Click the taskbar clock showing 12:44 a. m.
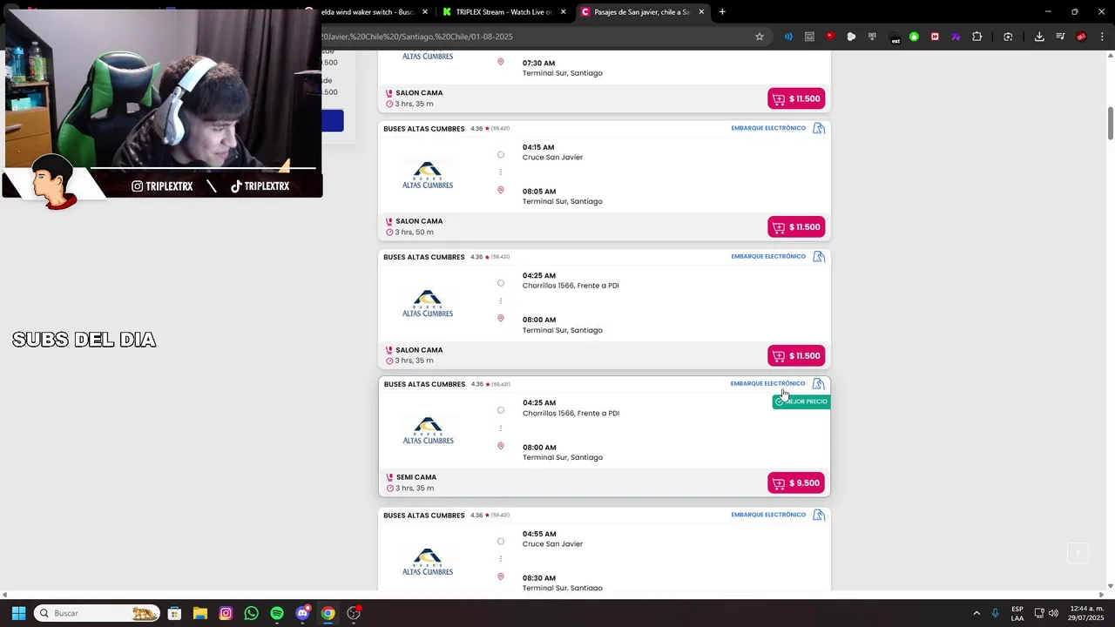1115x627 pixels. 1086,613
